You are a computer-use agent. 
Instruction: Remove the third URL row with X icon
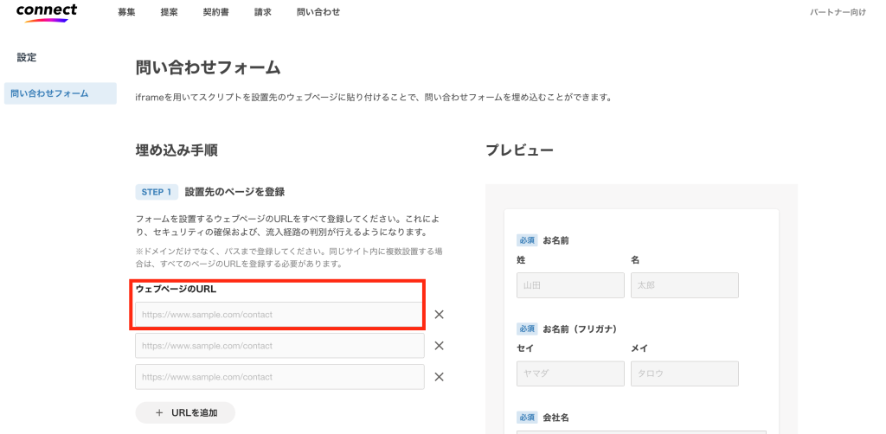click(439, 377)
